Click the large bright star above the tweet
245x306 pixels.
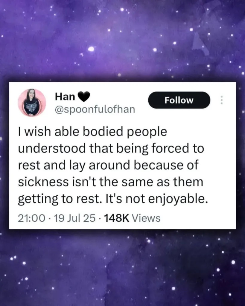[91, 49]
